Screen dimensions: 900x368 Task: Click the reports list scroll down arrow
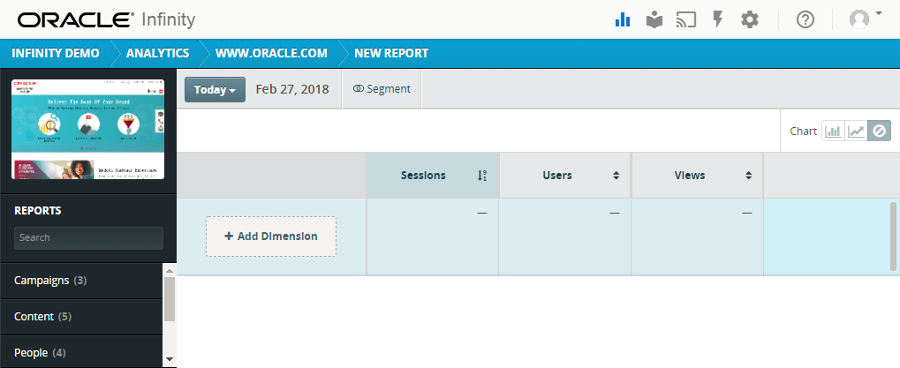[170, 359]
